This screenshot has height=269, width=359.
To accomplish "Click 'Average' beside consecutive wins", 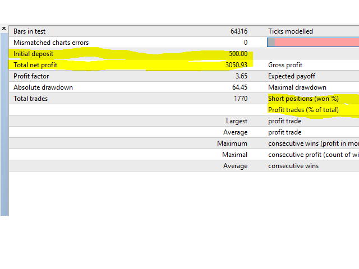I will click(x=236, y=166).
